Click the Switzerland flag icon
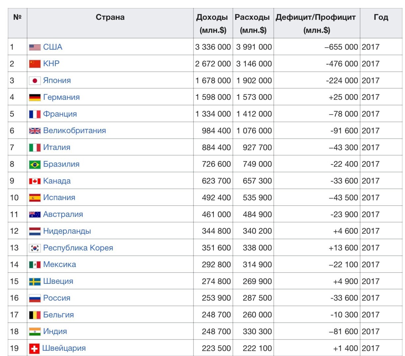Screen dimensions: 405x356 point(34,348)
